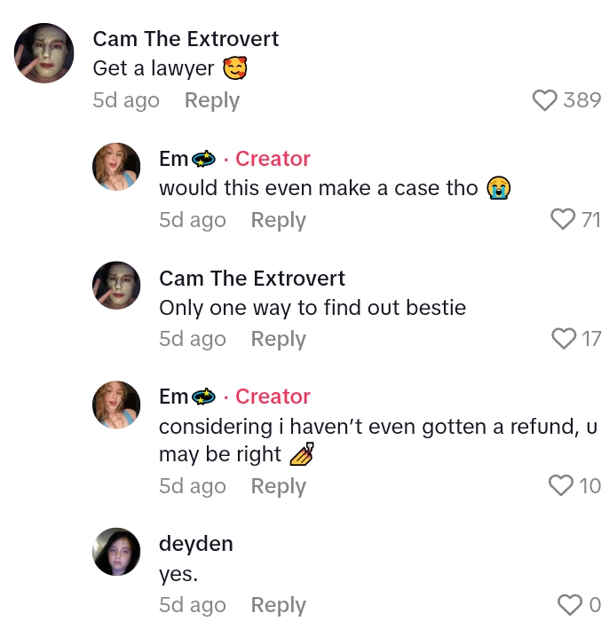Open Cam The Extrovert's avatar on top comment

43,53
